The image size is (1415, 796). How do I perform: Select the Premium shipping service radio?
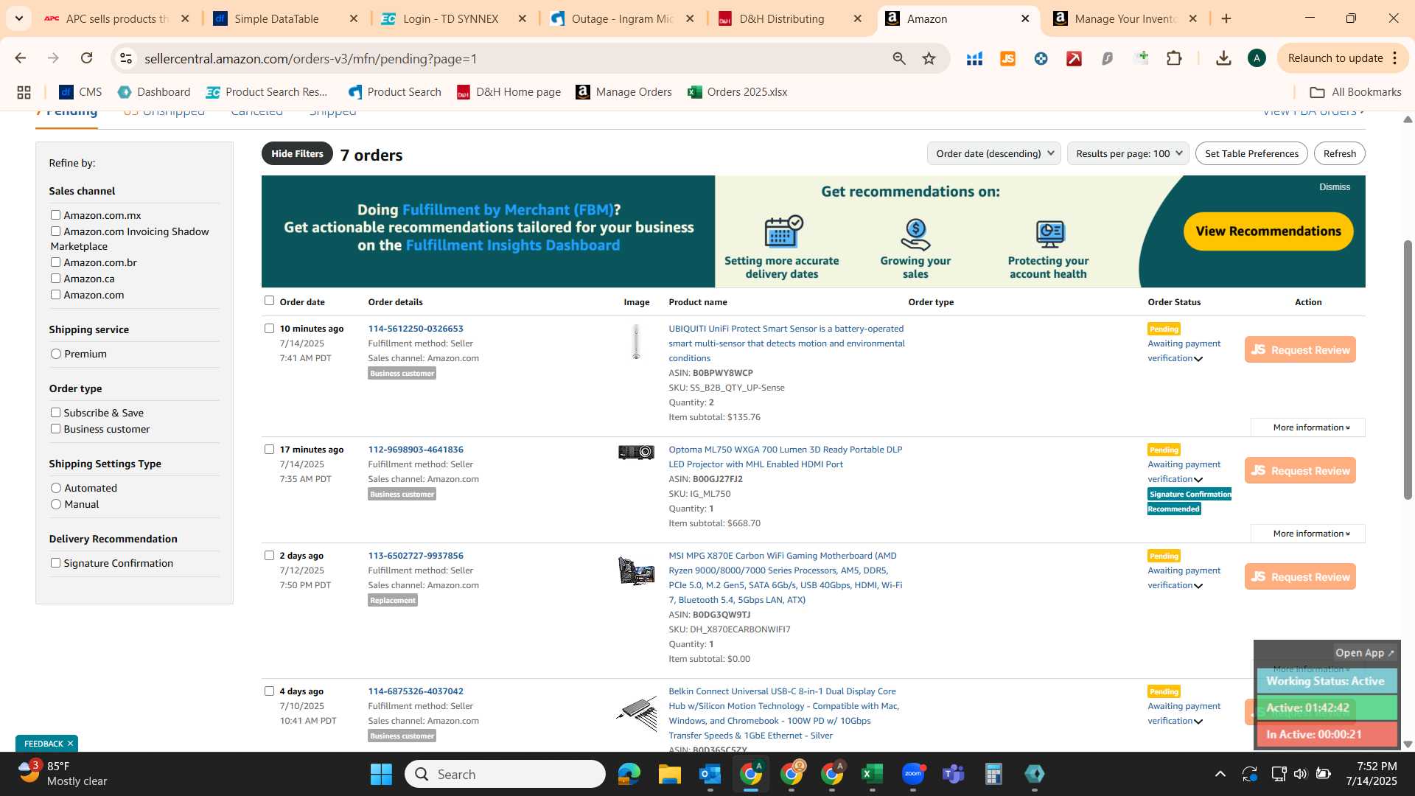click(56, 354)
